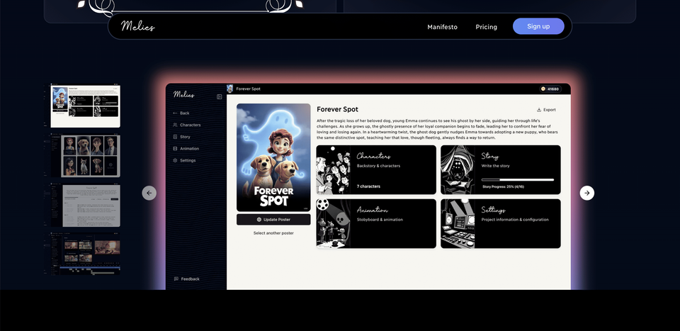The image size is (680, 331).
Task: Select the story script page thumbnail
Action: 86,206
